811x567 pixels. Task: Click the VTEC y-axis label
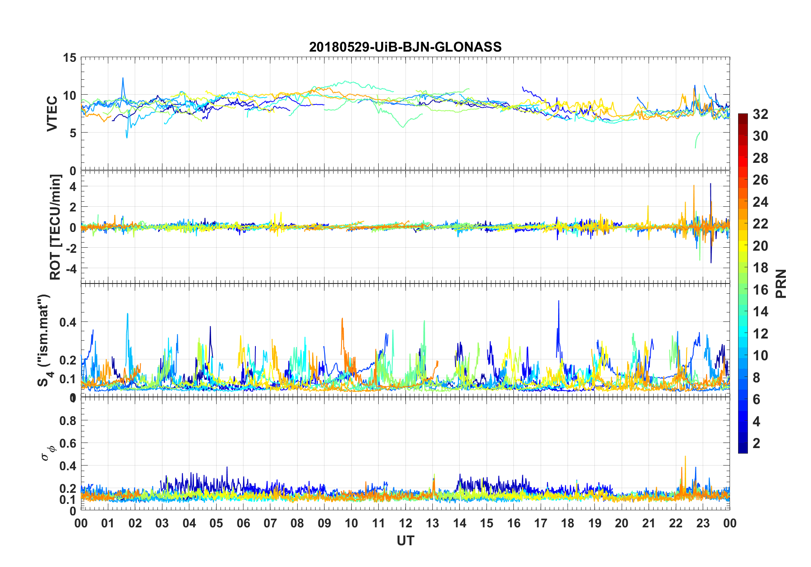click(52, 114)
